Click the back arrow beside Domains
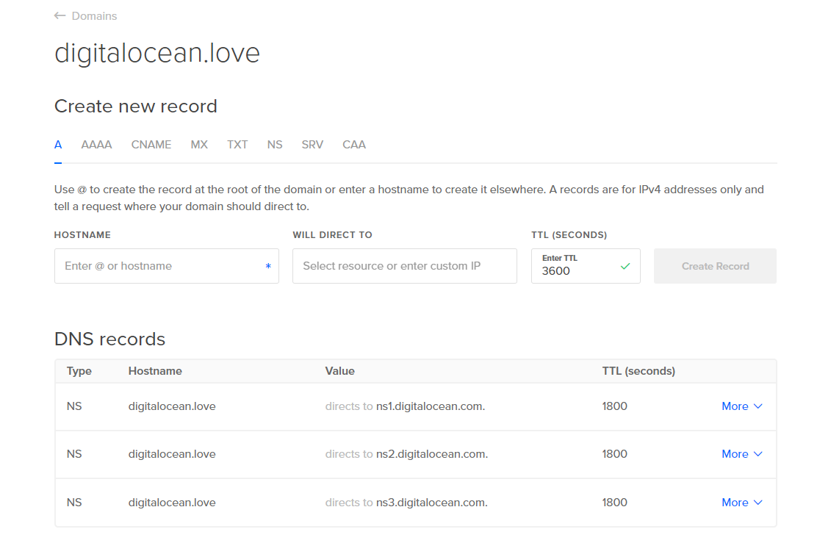The height and width of the screenshot is (543, 831). 60,15
